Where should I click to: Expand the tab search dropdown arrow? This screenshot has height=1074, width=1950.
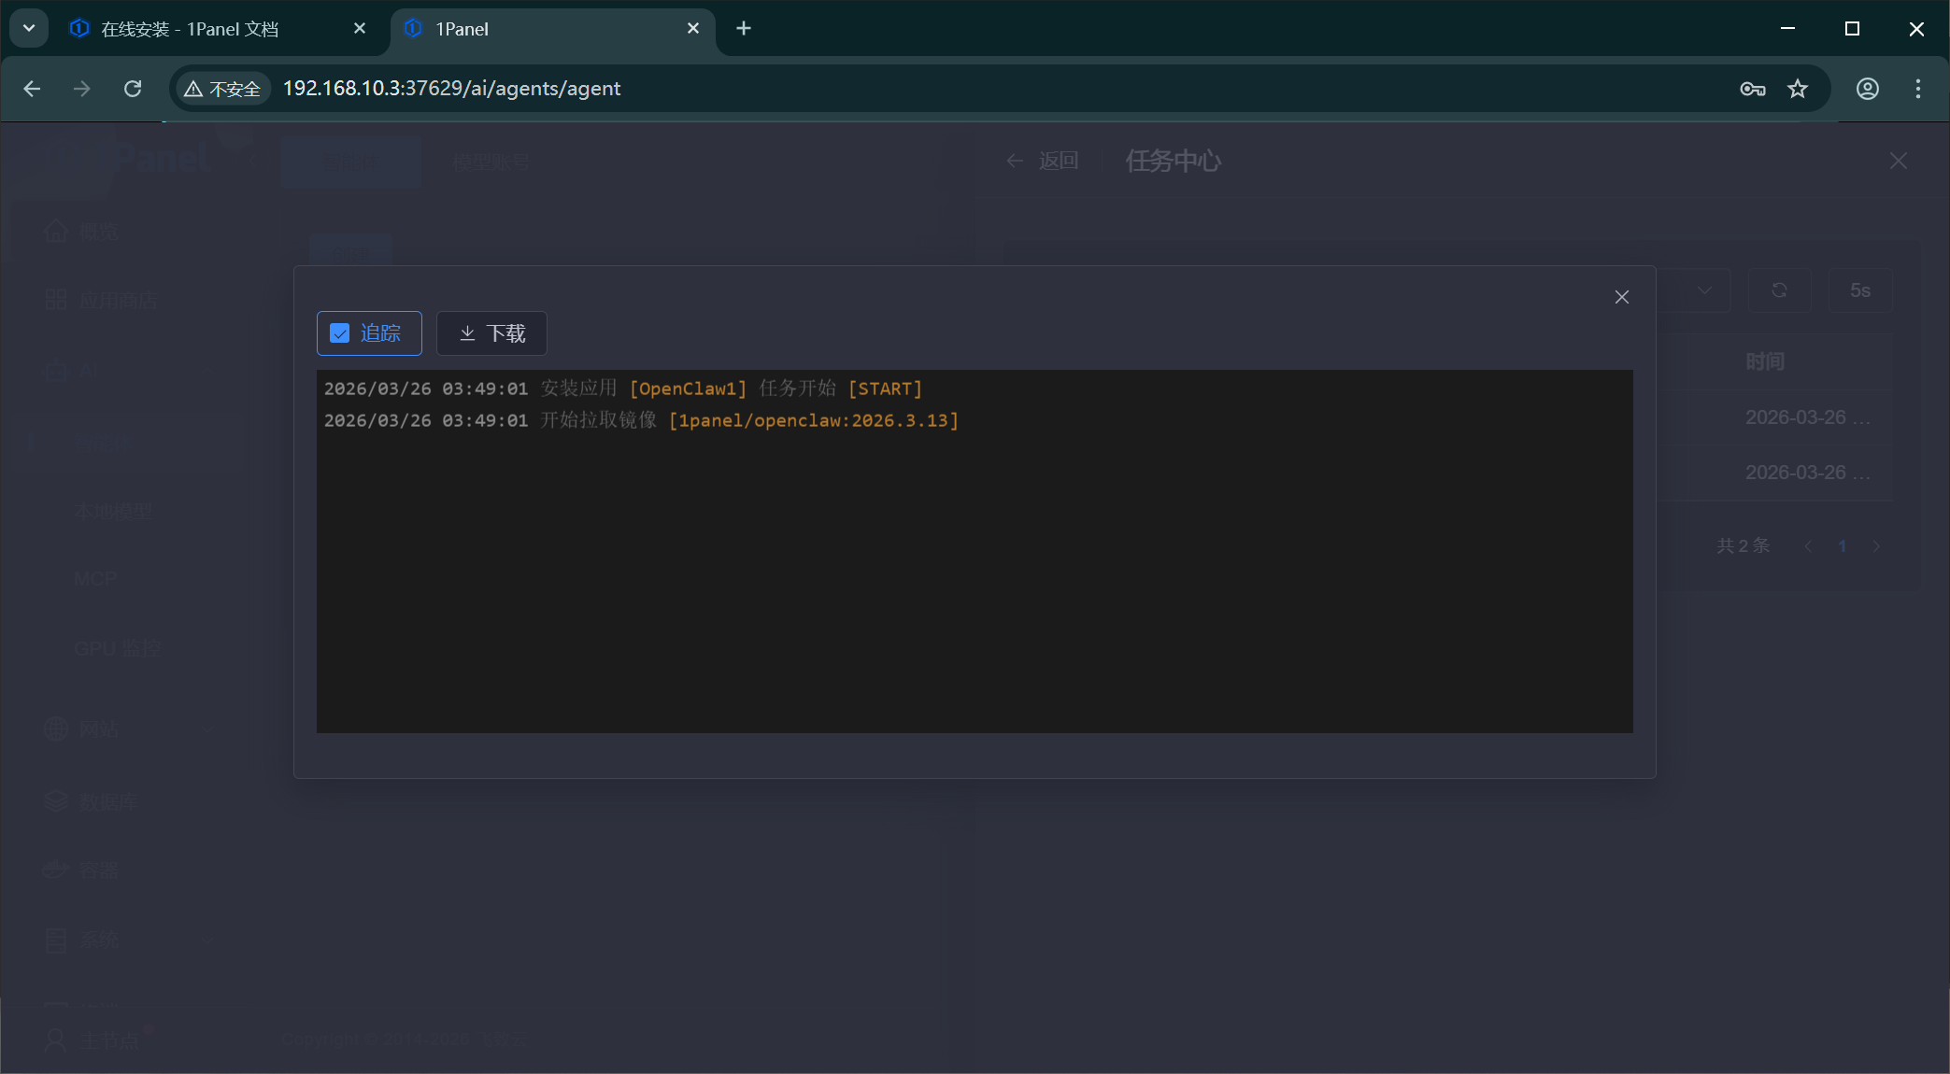point(29,29)
